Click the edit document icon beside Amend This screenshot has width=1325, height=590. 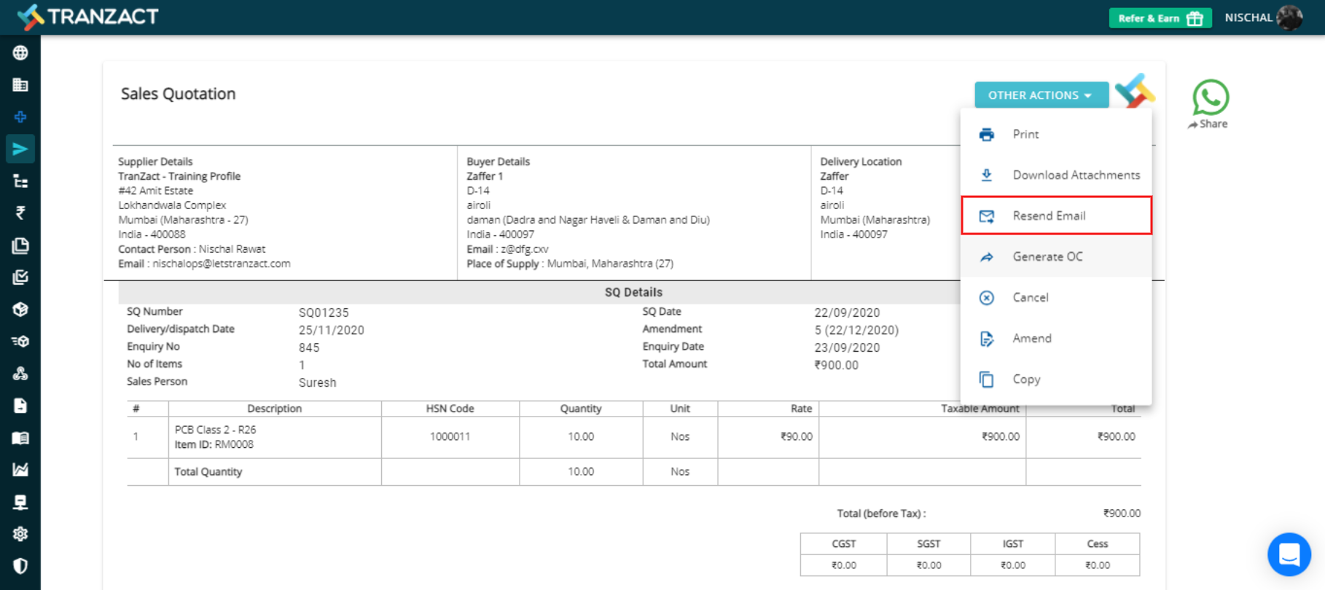tap(987, 338)
